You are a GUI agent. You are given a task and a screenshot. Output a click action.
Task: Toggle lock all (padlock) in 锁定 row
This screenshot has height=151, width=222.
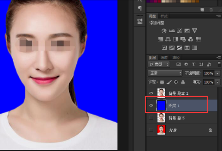click(x=183, y=82)
